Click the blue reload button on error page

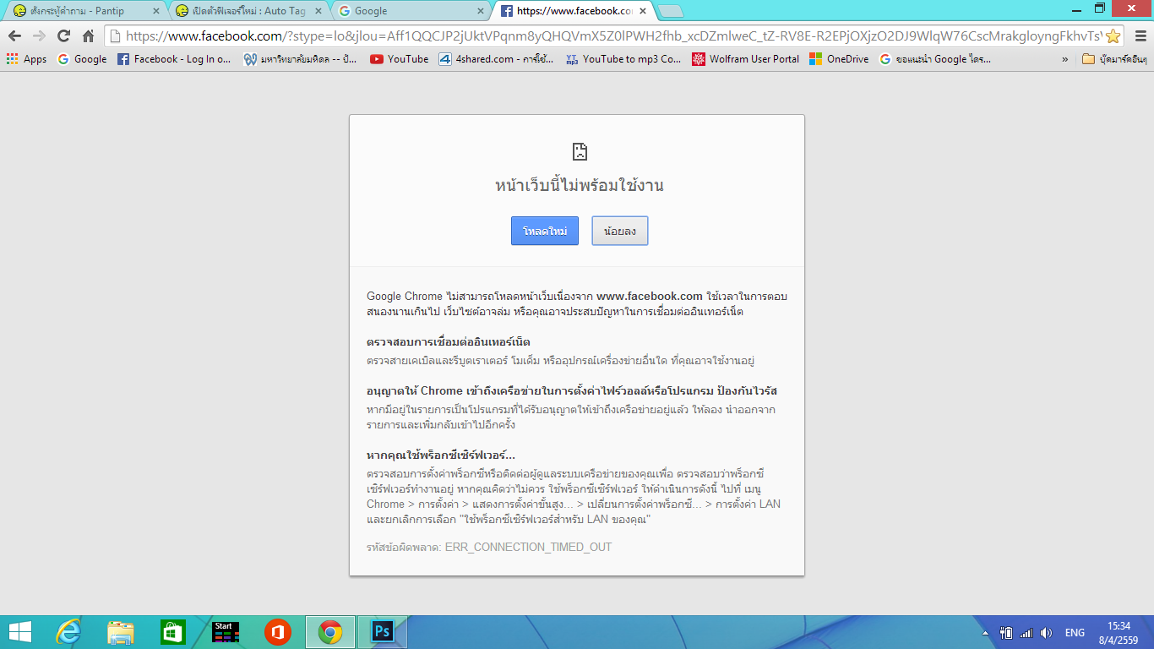(545, 232)
